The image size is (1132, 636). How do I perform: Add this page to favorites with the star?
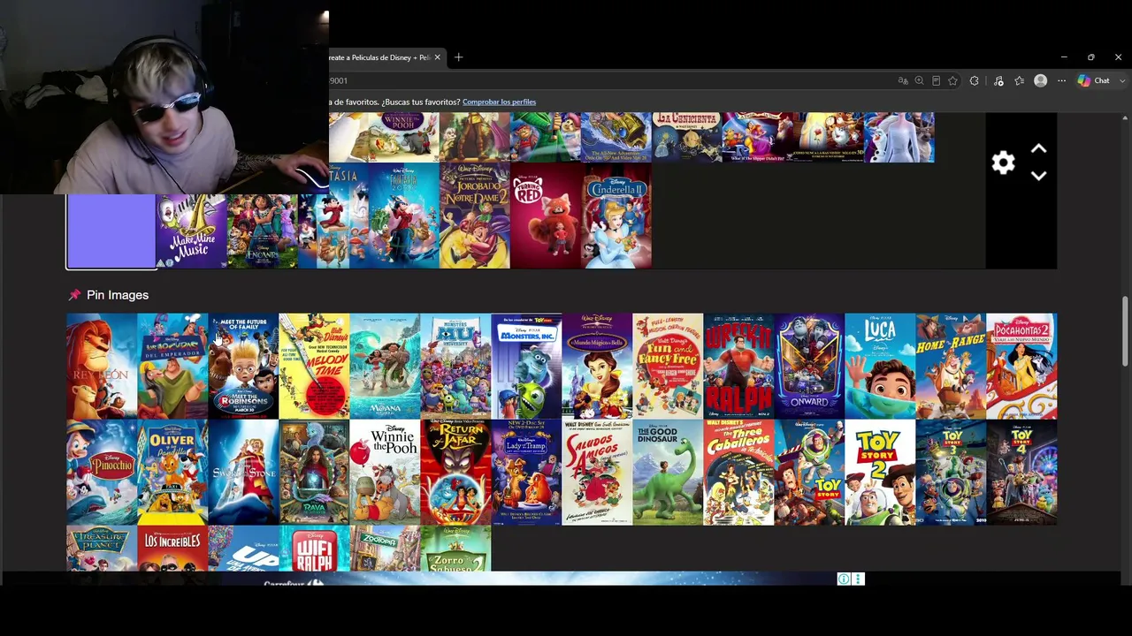tap(952, 80)
